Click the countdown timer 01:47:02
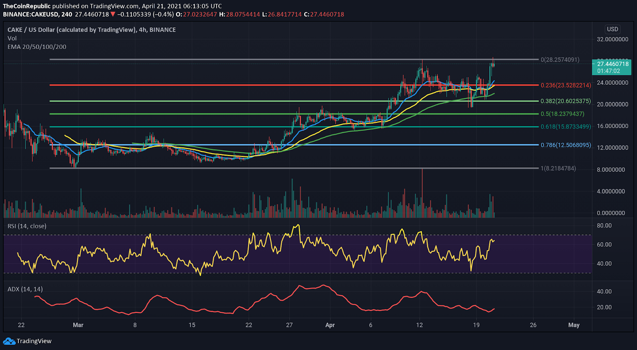The image size is (637, 350). [608, 71]
